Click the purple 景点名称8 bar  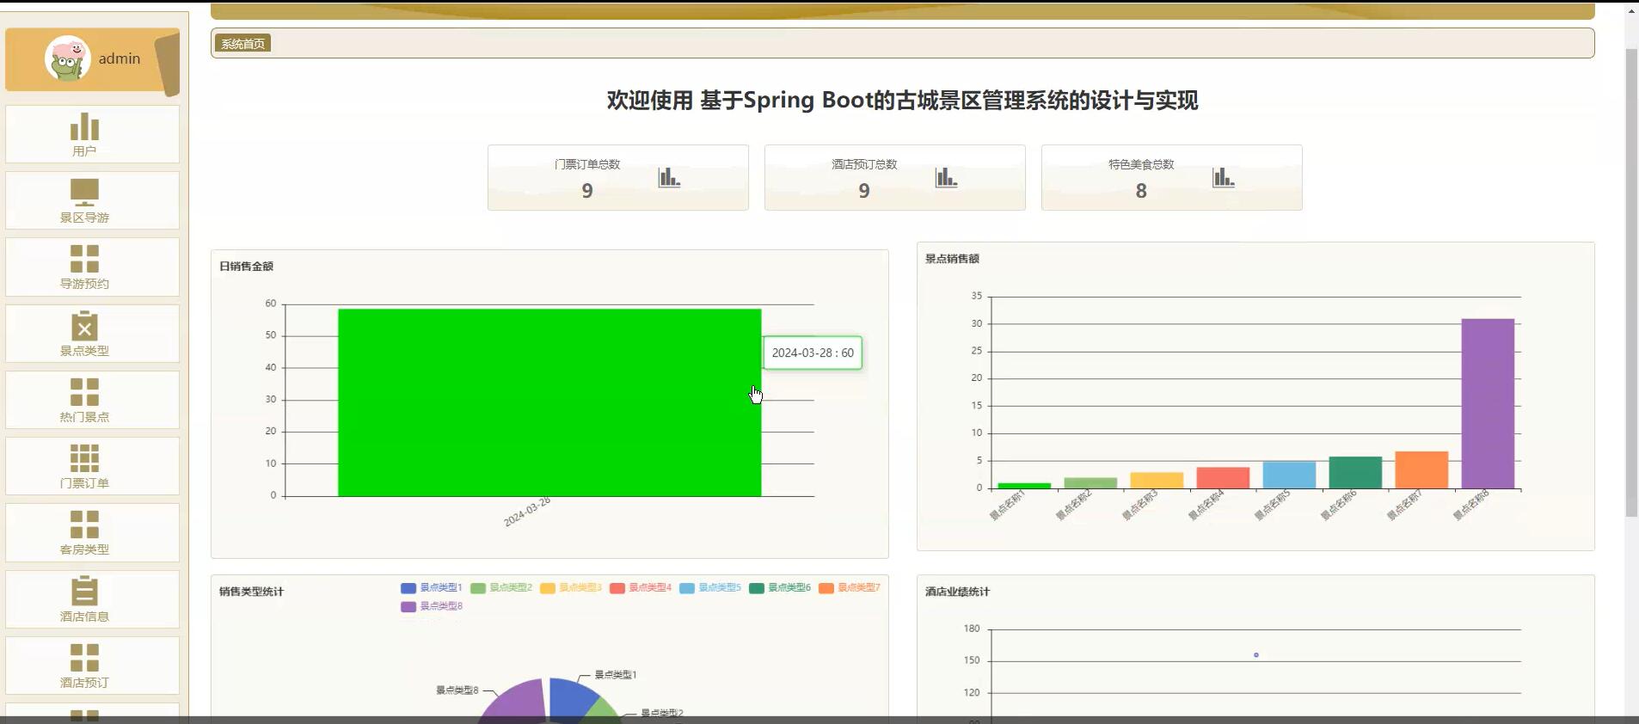1488,404
